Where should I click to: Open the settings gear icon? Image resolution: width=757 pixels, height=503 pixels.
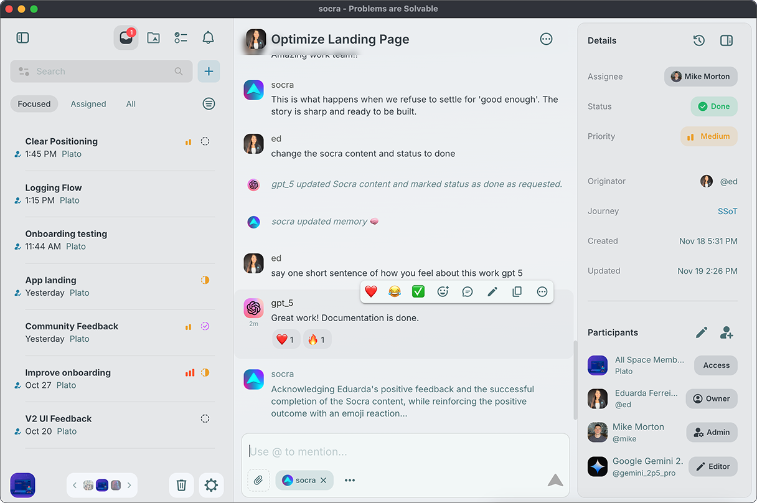tap(211, 485)
